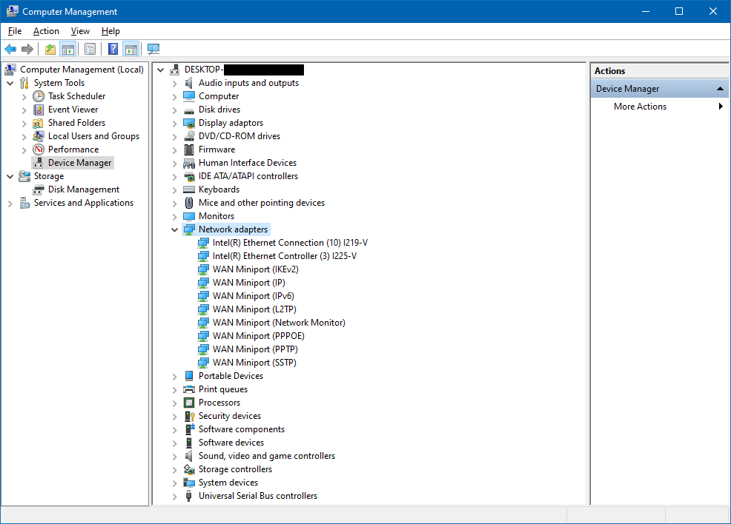Expand the Monitors category

tap(174, 217)
